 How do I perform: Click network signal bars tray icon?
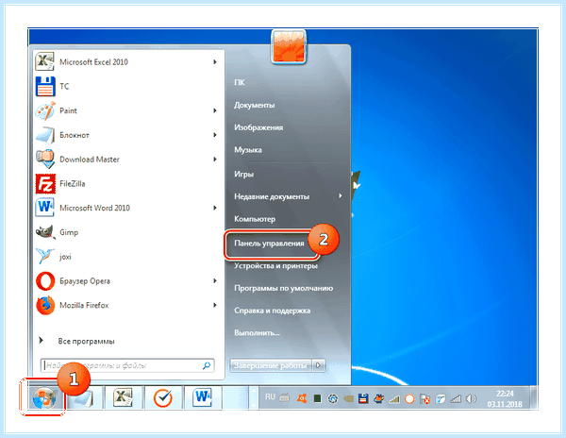point(456,398)
